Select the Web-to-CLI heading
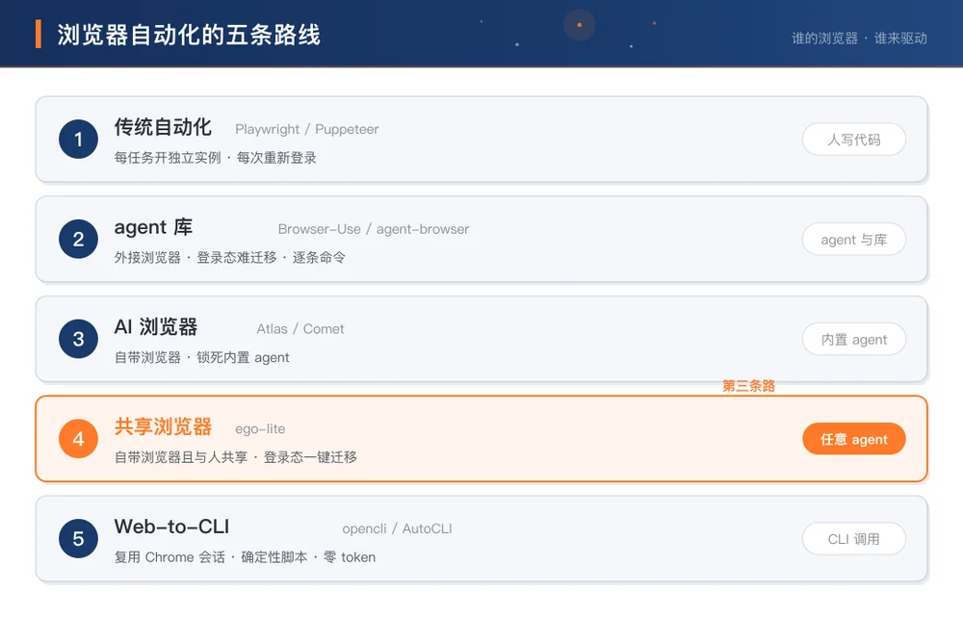This screenshot has height=617, width=963. (171, 527)
